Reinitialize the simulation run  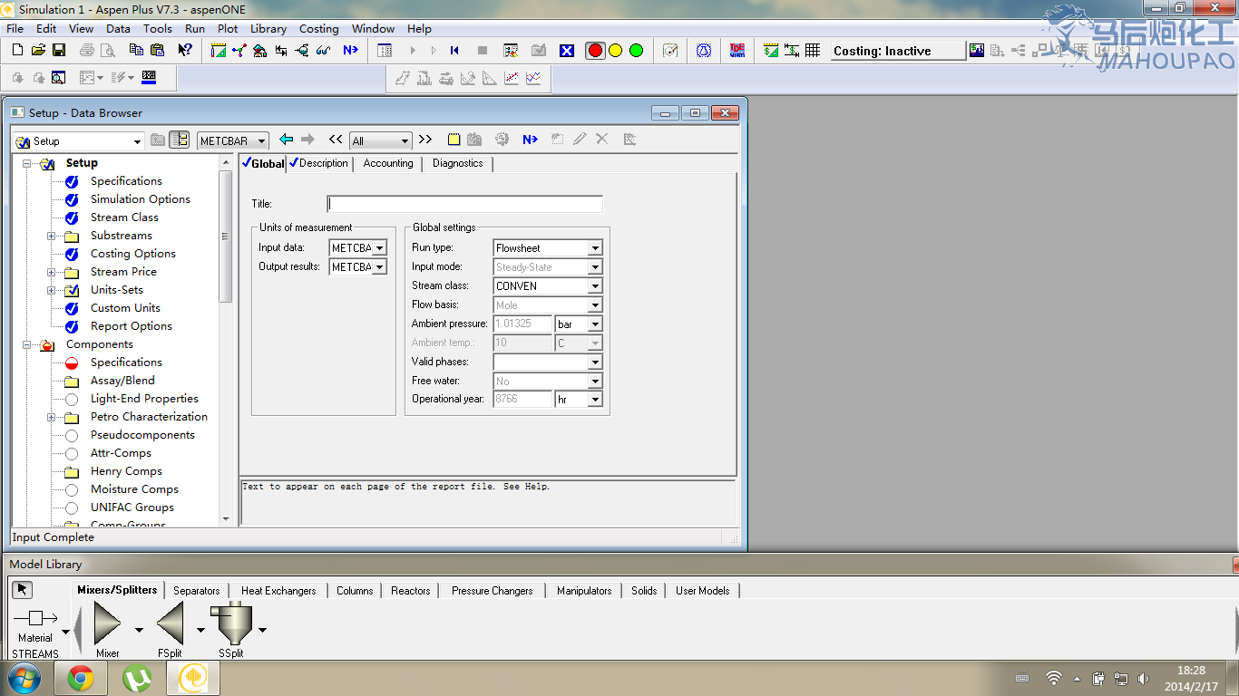455,51
